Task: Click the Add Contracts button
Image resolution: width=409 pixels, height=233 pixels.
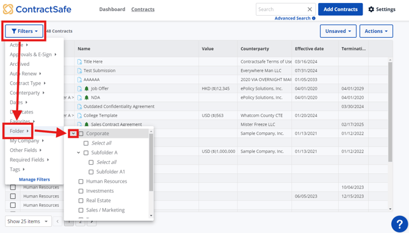Action: [x=341, y=9]
